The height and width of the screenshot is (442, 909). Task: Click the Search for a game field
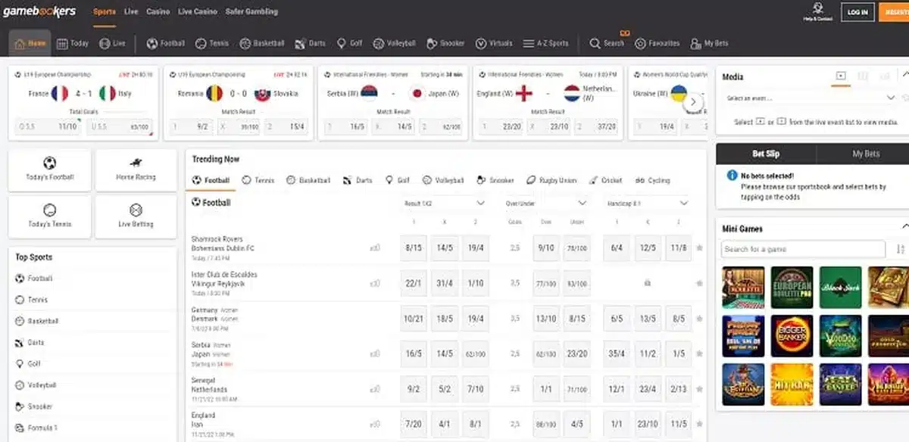pos(804,249)
